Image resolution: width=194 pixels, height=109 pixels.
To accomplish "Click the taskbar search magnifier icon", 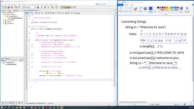I will (x=5, y=107).
